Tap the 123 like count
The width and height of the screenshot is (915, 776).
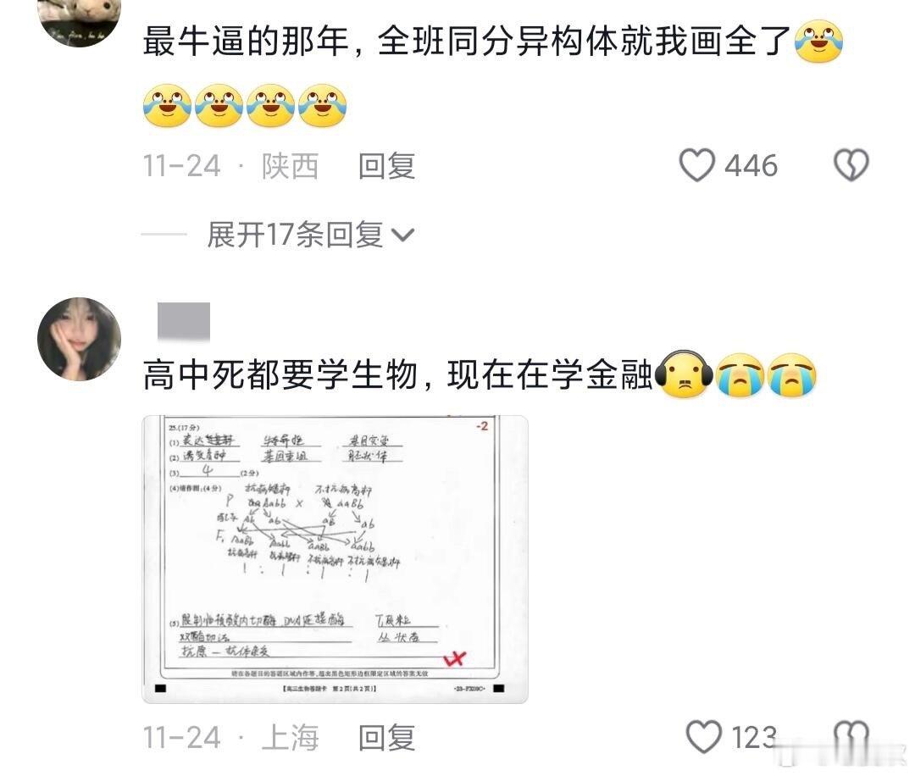click(x=754, y=738)
